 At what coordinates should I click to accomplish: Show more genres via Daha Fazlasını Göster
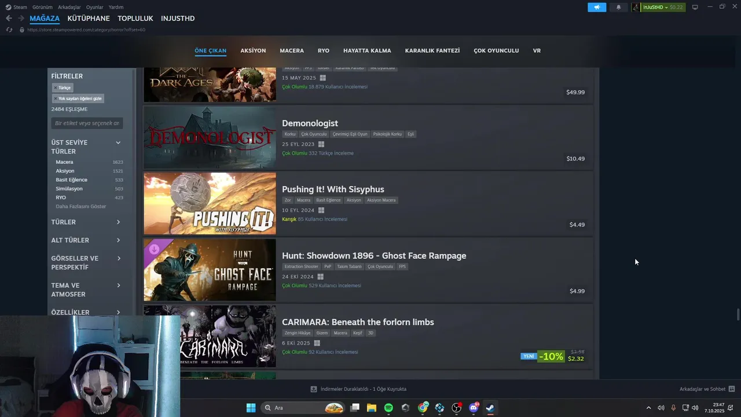tap(81, 207)
